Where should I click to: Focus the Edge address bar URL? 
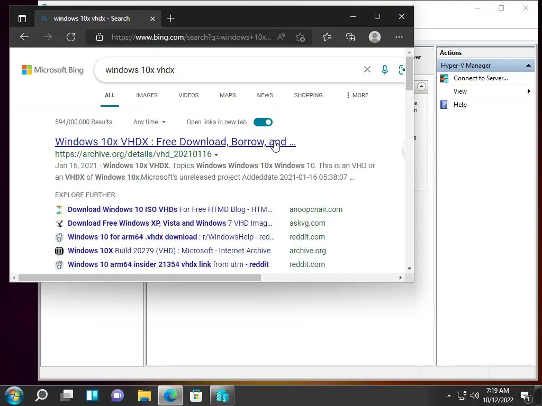pos(191,37)
